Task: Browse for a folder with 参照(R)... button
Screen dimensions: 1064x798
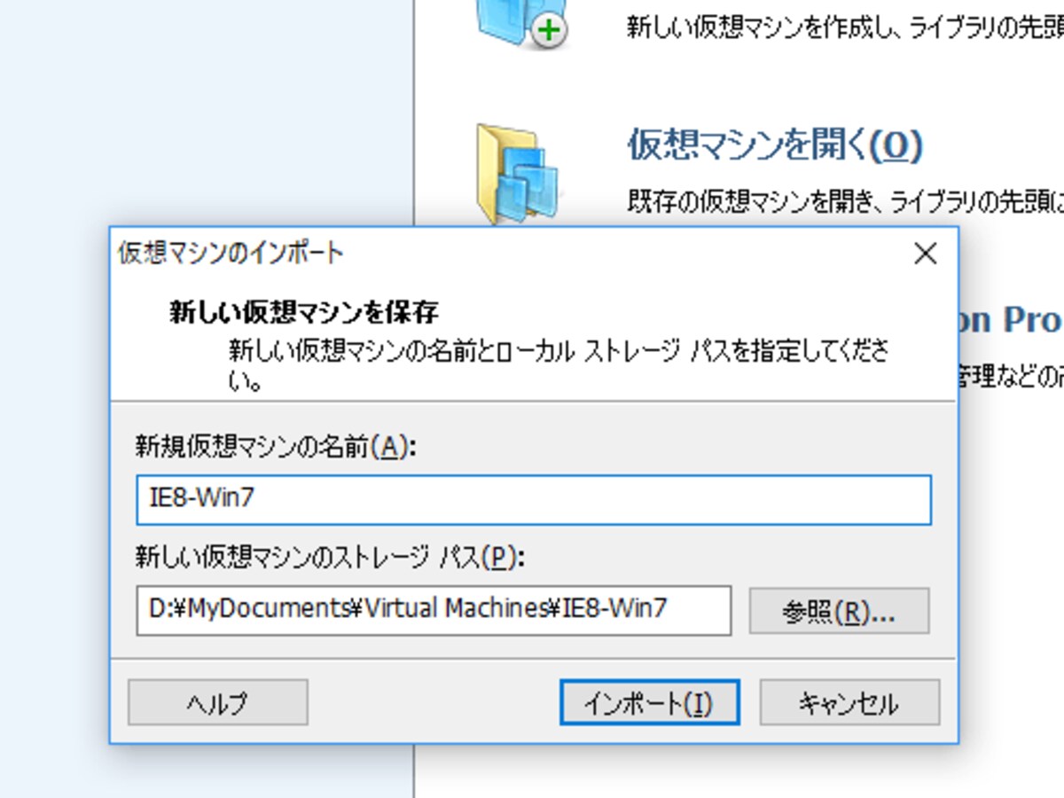Action: (839, 611)
